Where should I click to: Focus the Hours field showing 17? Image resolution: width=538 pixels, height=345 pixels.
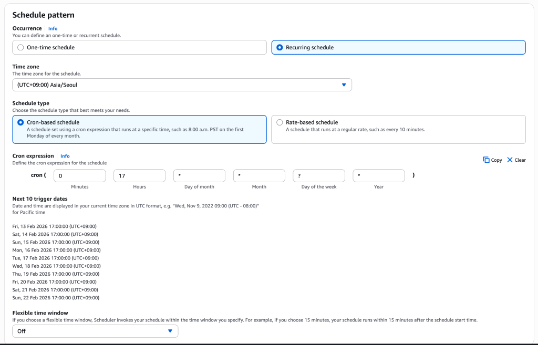(x=139, y=176)
